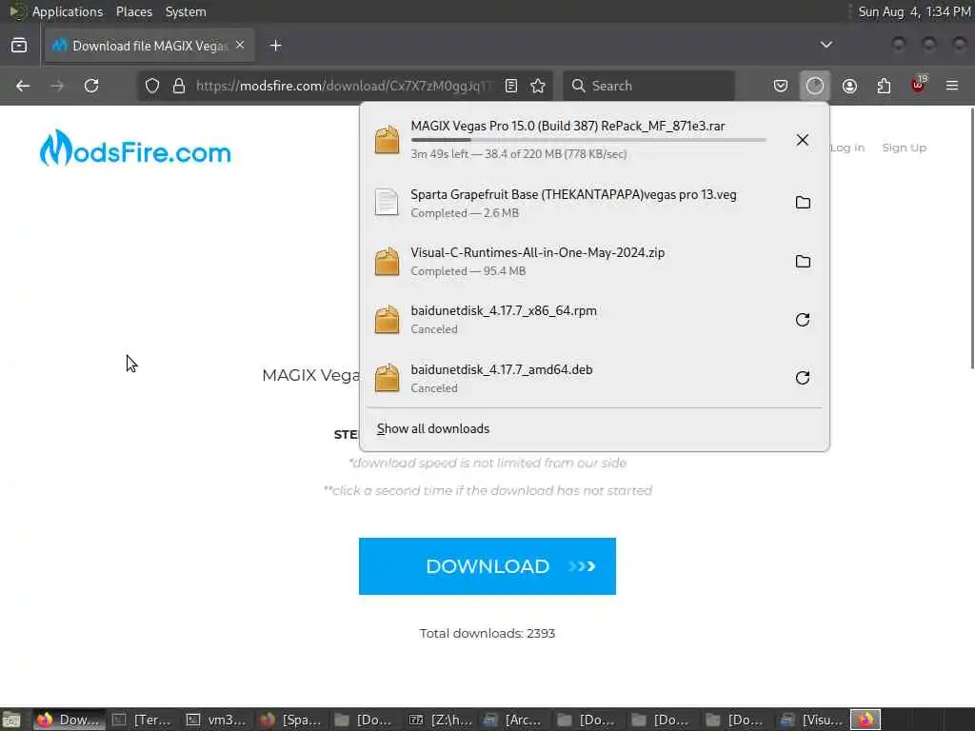This screenshot has height=731, width=975.
Task: Open the Firefox hamburger menu
Action: pyautogui.click(x=952, y=86)
